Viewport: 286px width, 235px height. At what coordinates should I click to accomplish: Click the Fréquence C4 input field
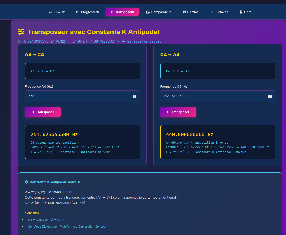tap(213, 96)
